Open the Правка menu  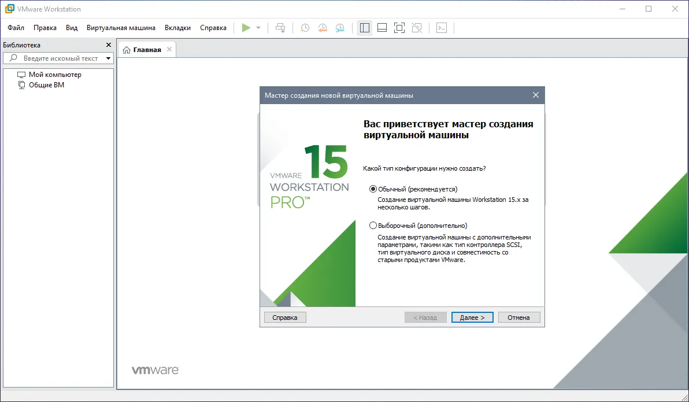pos(45,28)
